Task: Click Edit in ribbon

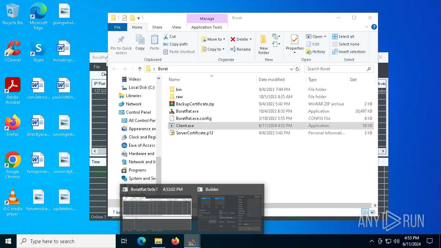Action: coord(313,44)
